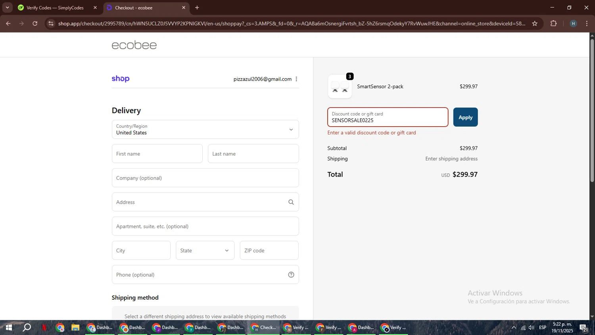Click the address bar URL
This screenshot has width=595, height=335.
[292, 23]
